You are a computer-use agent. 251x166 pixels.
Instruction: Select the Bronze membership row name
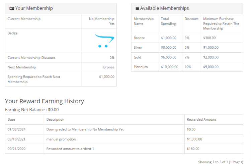pos(139,38)
